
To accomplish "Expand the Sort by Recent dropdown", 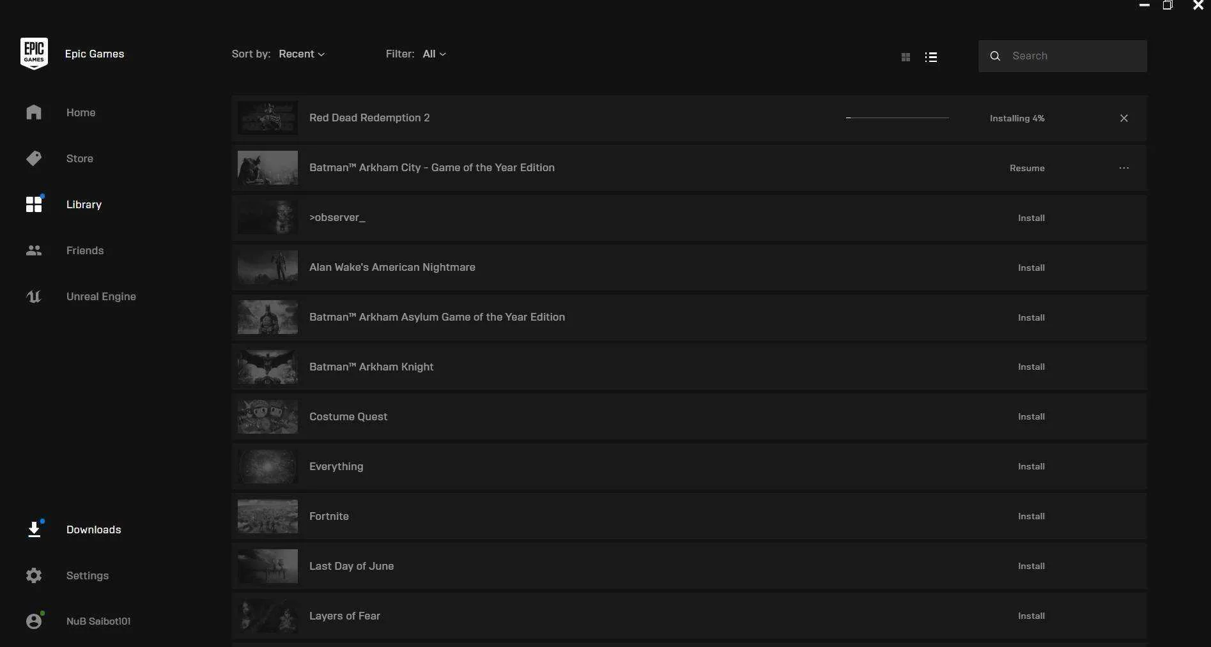I will tap(302, 54).
